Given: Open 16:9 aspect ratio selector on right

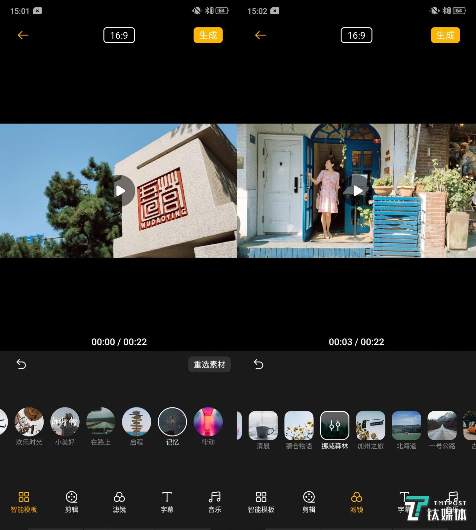Looking at the screenshot, I should 356,35.
